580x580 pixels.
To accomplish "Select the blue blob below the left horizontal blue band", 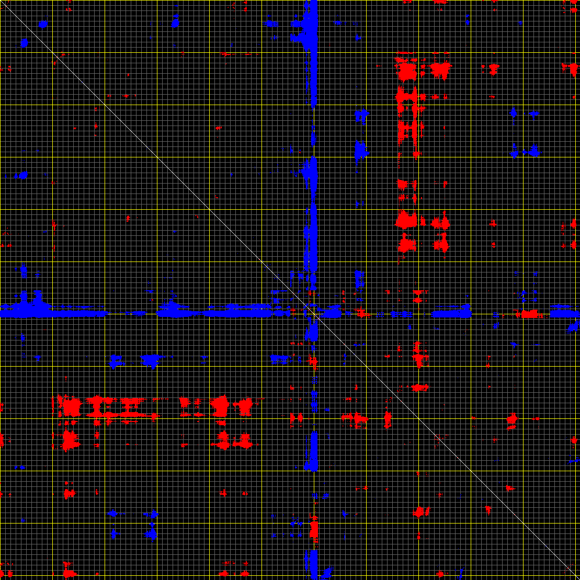I will (151, 360).
